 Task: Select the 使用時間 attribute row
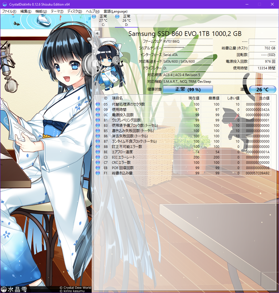(x=183, y=109)
